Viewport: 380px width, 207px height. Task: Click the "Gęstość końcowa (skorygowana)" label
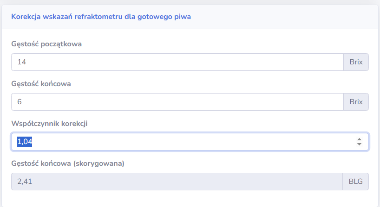click(68, 163)
